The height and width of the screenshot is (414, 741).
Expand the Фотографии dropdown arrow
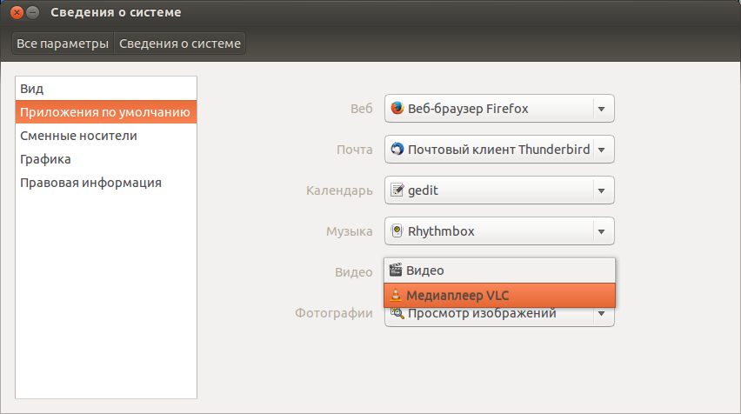click(601, 314)
